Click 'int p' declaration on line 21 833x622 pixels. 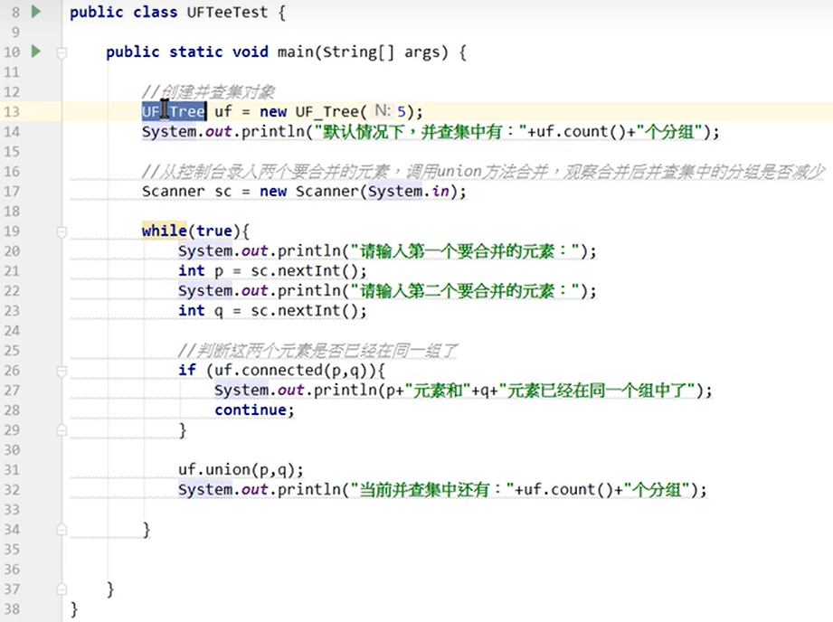(201, 271)
